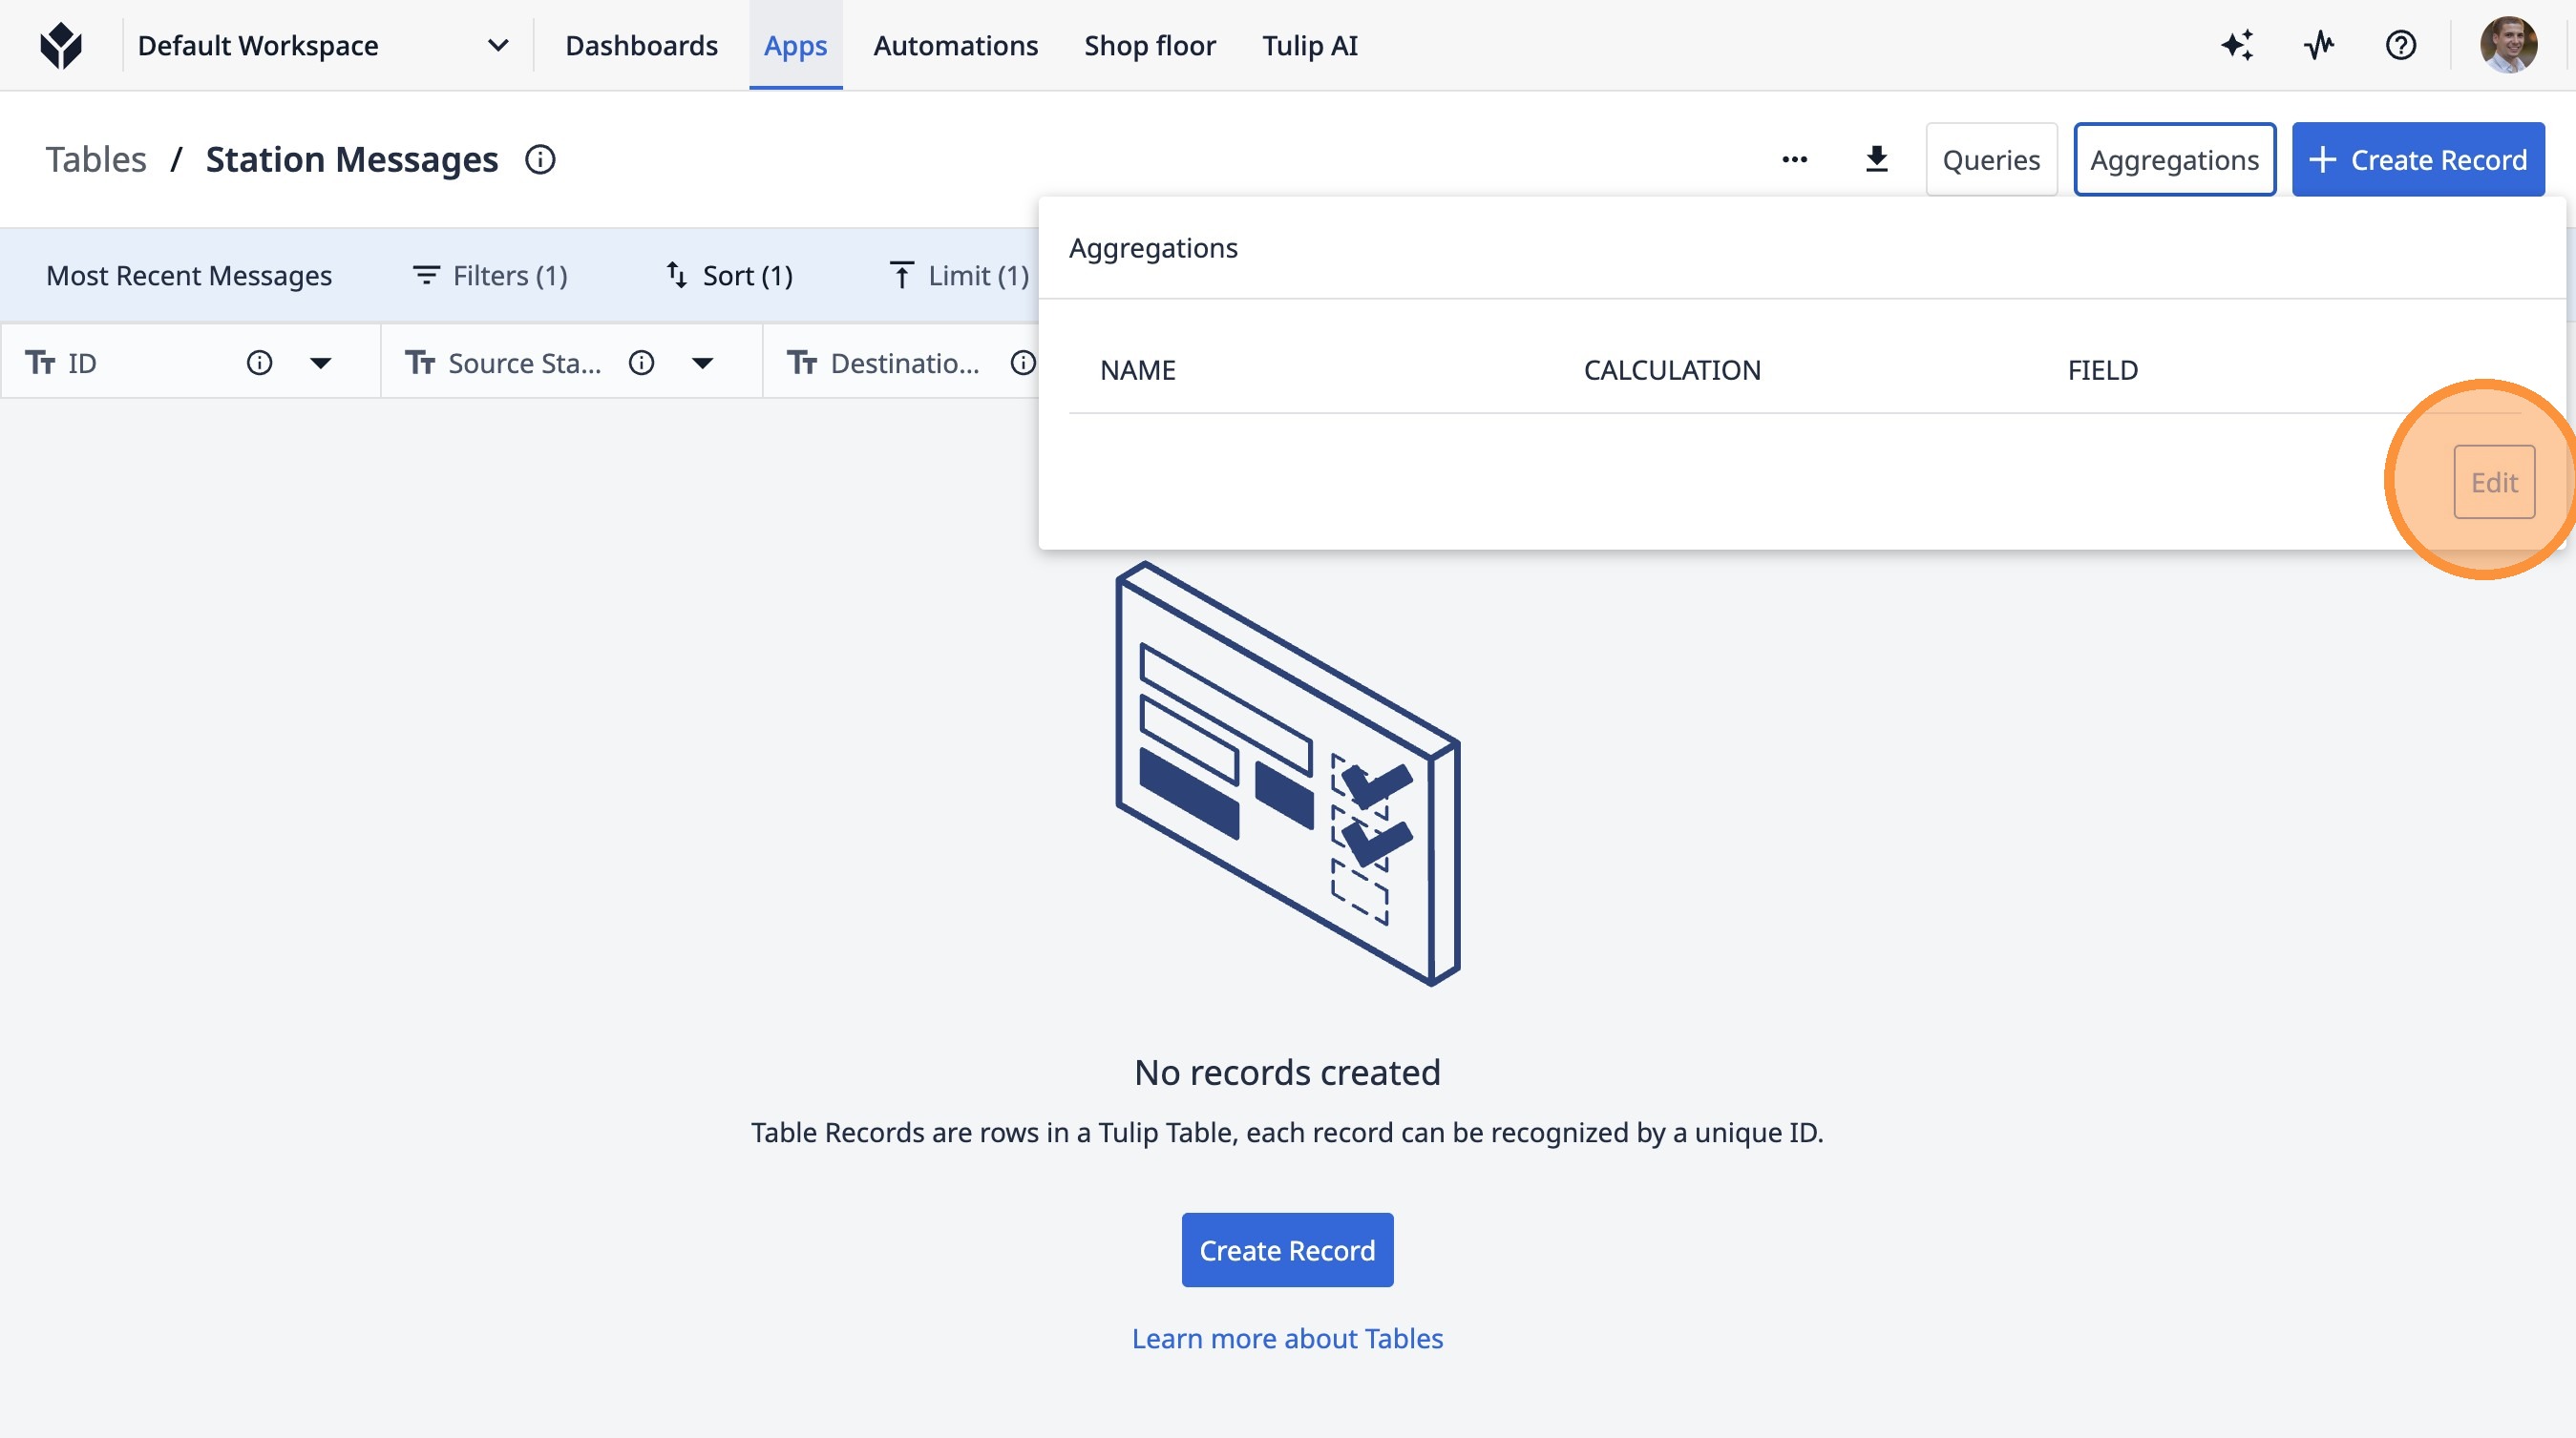The width and height of the screenshot is (2576, 1438).
Task: Open the ID column dropdown arrow
Action: tap(320, 363)
